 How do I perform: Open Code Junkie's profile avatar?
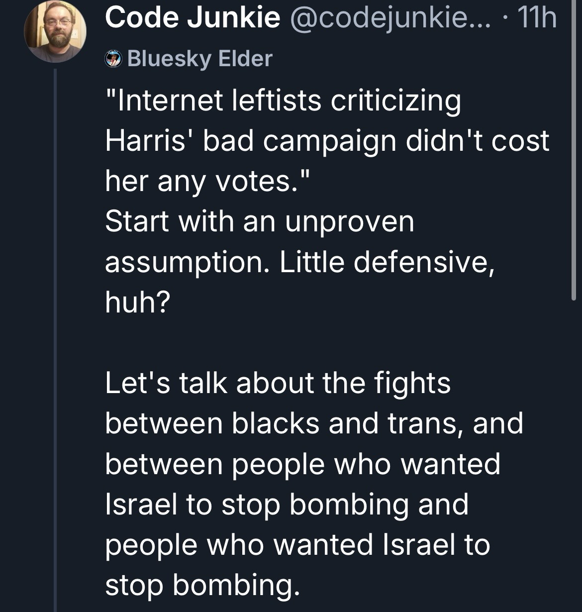pyautogui.click(x=55, y=31)
